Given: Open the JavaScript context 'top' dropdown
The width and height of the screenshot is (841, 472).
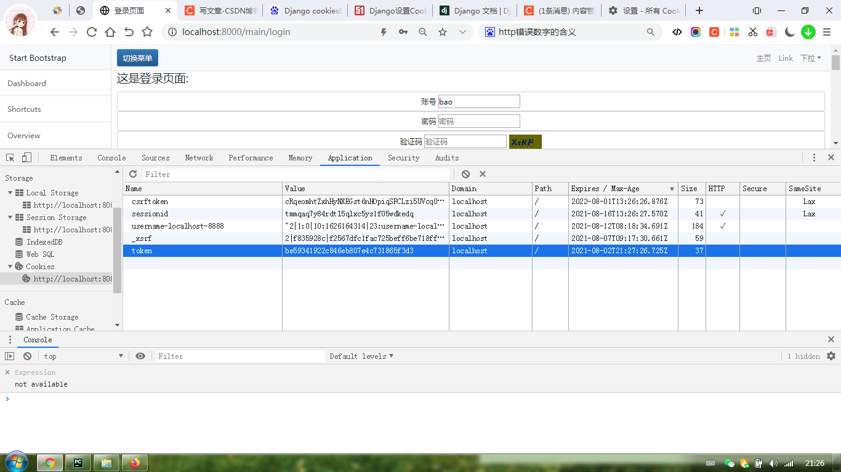Looking at the screenshot, I should click(x=83, y=356).
